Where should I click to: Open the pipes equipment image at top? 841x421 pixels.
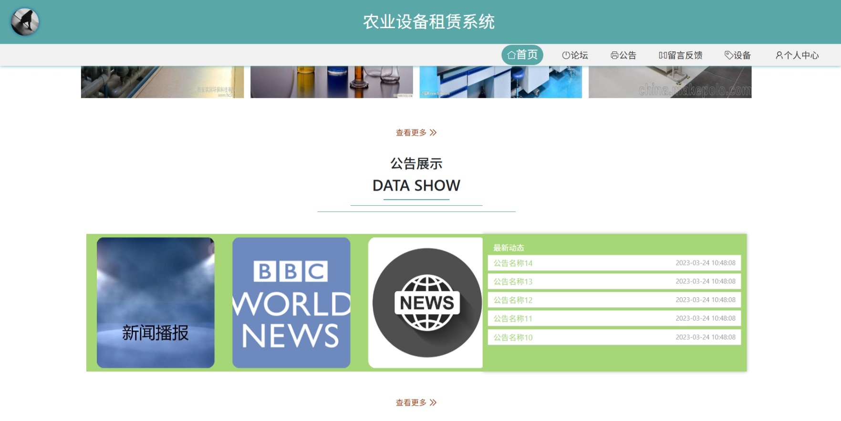[162, 82]
